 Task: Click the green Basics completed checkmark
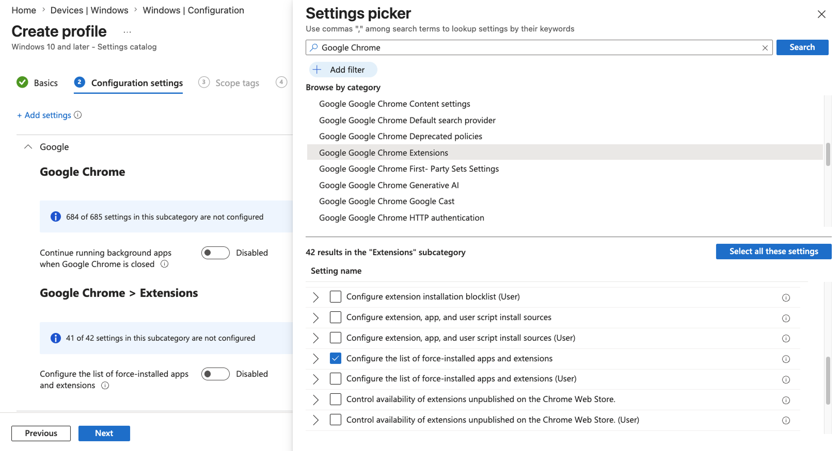pos(22,82)
